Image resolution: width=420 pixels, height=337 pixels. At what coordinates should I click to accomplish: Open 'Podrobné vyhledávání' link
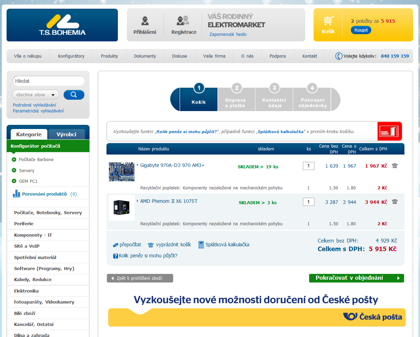click(35, 105)
